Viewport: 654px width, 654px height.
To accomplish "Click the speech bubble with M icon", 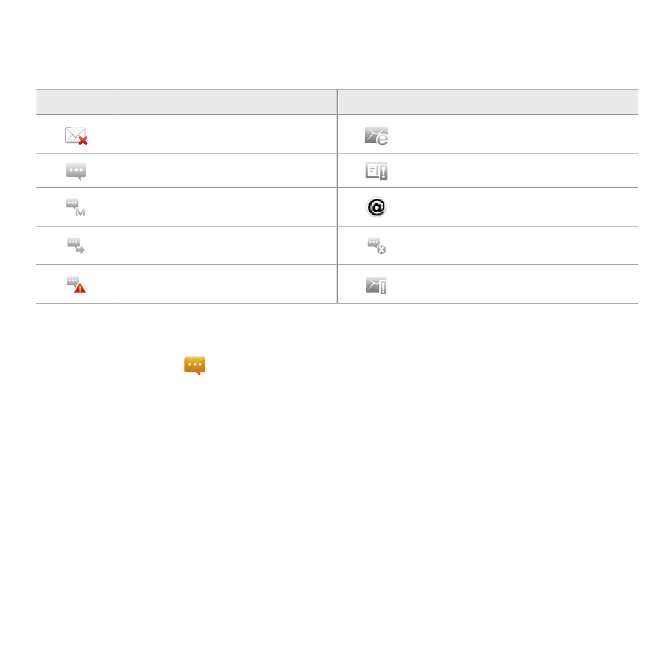I will point(76,207).
